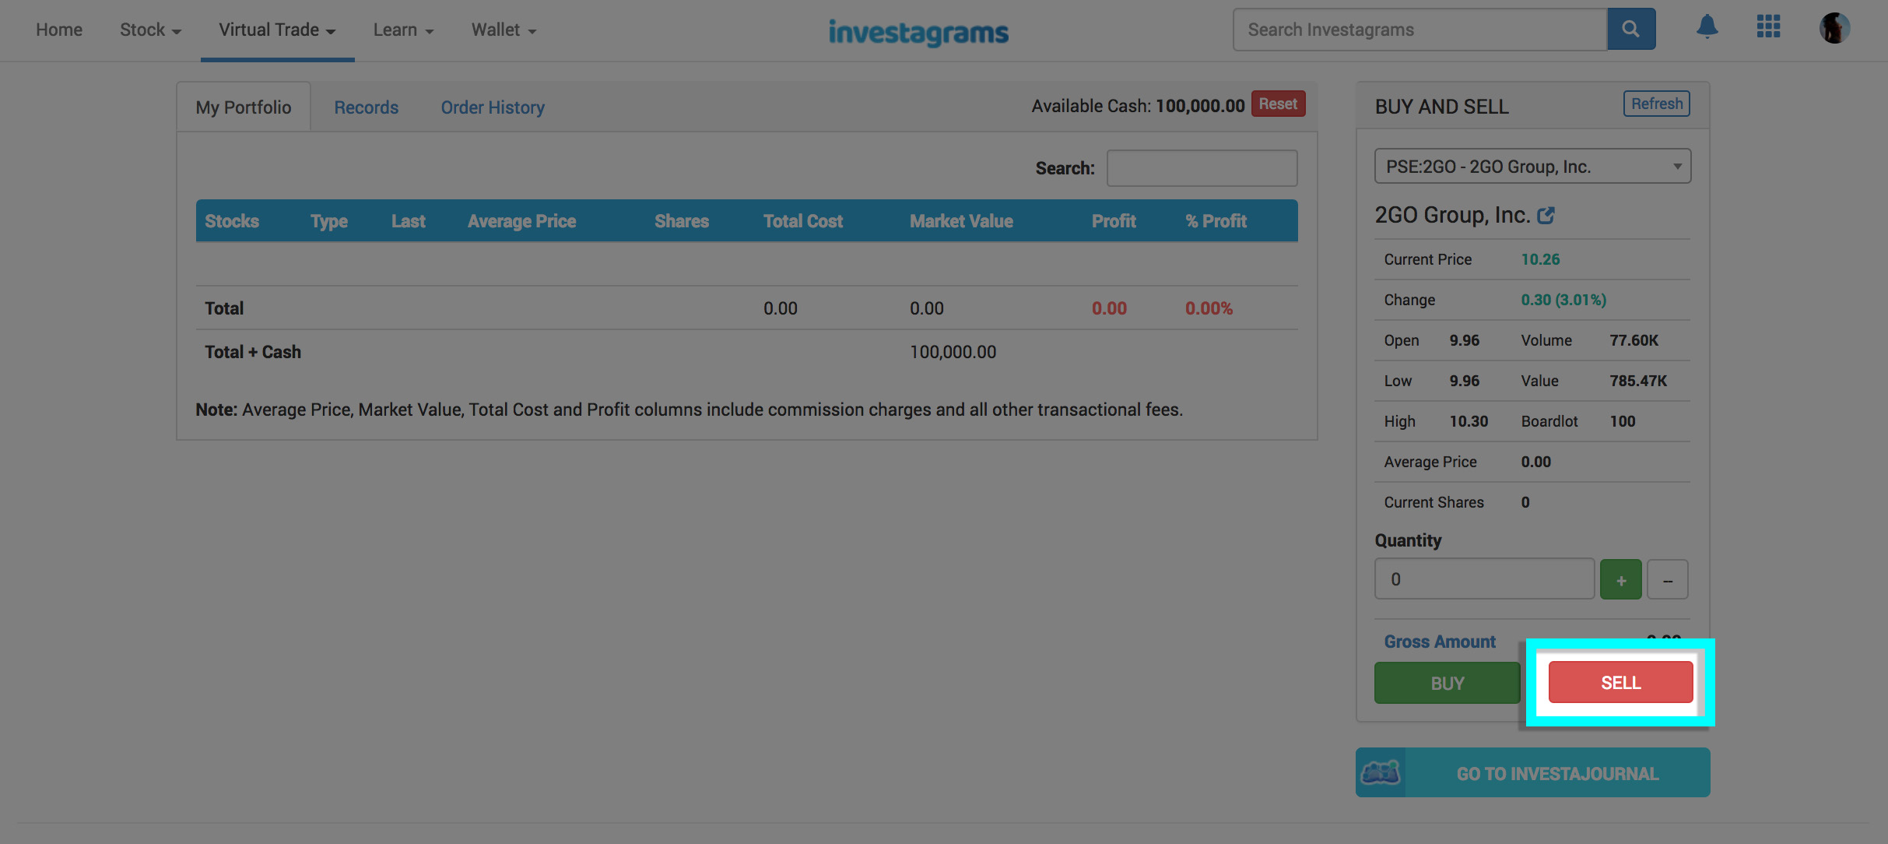This screenshot has height=844, width=1888.
Task: Select the My Portfolio tab
Action: [x=244, y=107]
